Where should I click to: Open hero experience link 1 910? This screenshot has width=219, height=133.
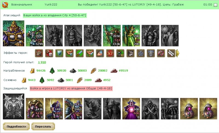[x=42, y=62]
